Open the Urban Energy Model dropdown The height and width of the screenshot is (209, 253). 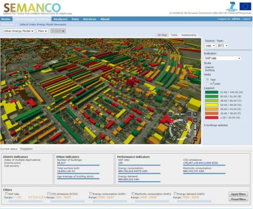pos(18,31)
